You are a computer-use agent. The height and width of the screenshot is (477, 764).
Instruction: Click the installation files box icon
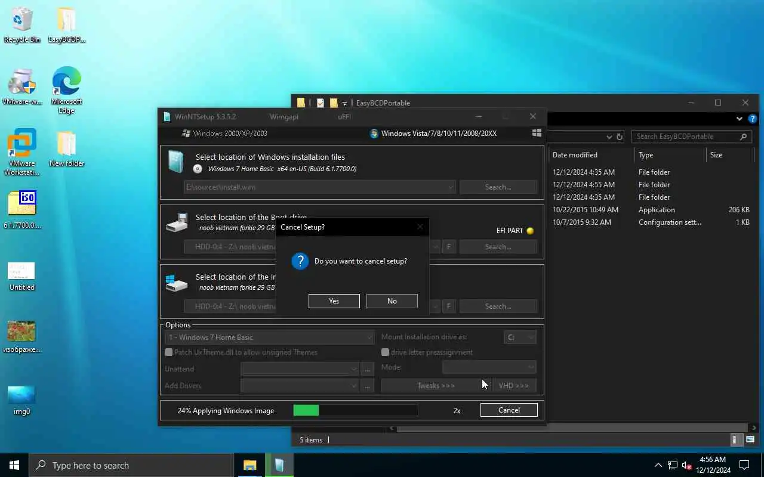tap(176, 162)
